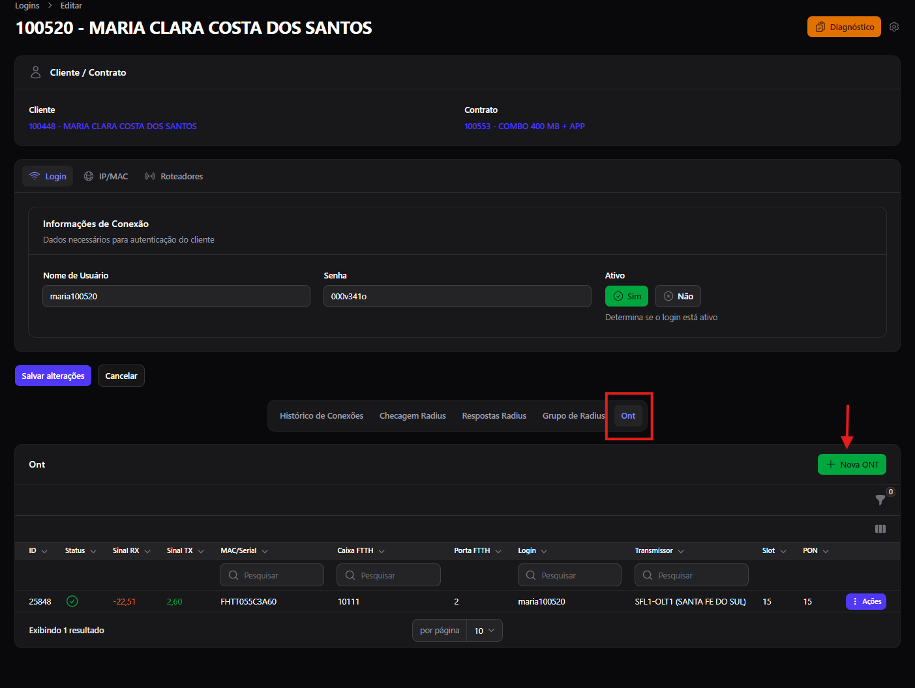The width and height of the screenshot is (915, 688).
Task: Open the column toggle icon
Action: [880, 529]
